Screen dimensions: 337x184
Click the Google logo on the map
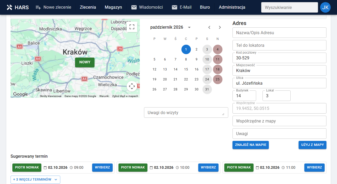[x=21, y=94]
